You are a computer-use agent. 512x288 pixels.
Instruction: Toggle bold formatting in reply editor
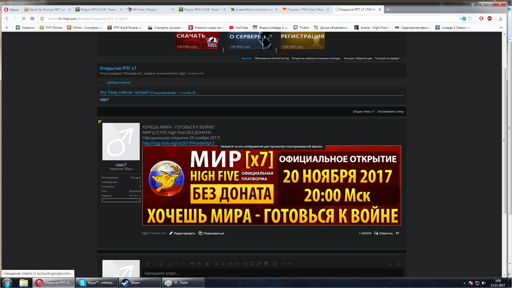pyautogui.click(x=147, y=264)
